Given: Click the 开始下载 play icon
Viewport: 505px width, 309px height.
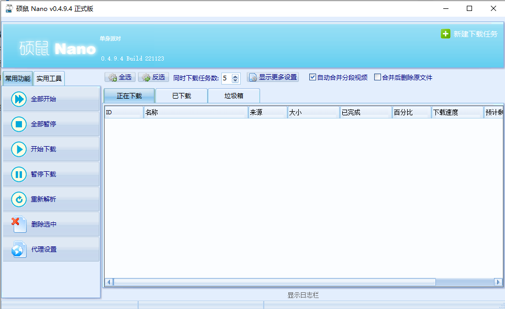Looking at the screenshot, I should (x=19, y=149).
